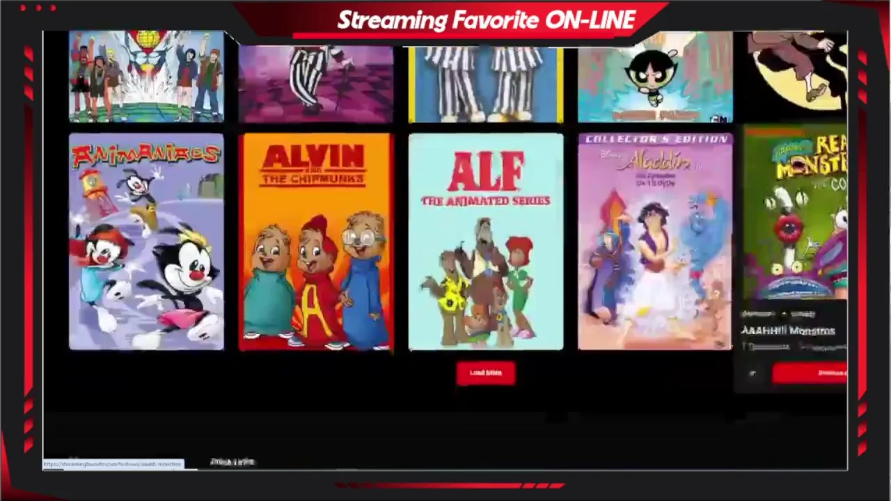The image size is (891, 501).
Task: Open the Captain Planet poster in top row
Action: click(146, 77)
